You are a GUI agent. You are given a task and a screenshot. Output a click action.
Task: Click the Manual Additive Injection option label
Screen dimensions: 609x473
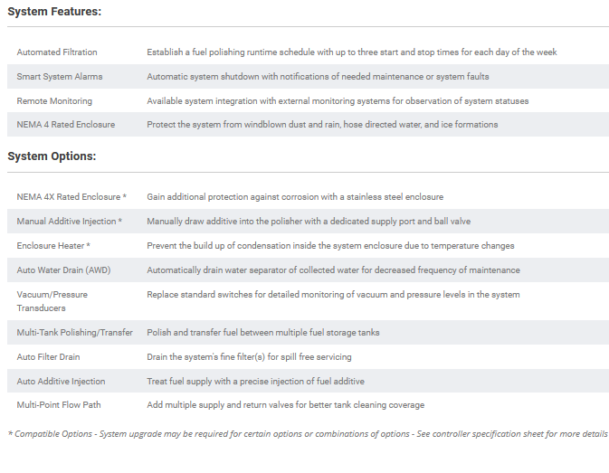tap(70, 222)
